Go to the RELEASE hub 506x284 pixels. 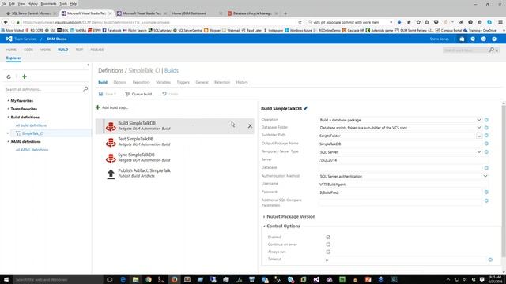(x=96, y=50)
